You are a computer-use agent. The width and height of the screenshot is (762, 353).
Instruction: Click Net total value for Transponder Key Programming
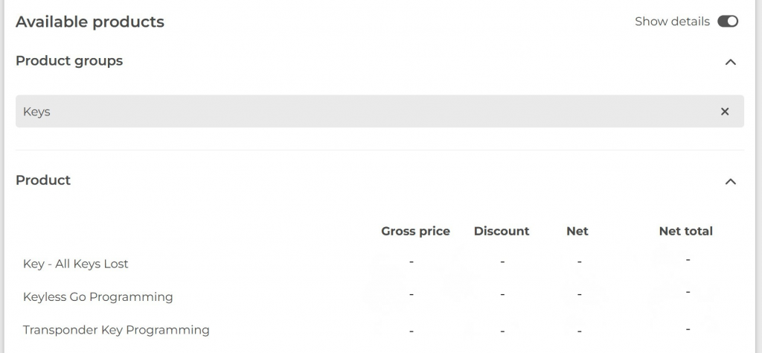tap(688, 328)
